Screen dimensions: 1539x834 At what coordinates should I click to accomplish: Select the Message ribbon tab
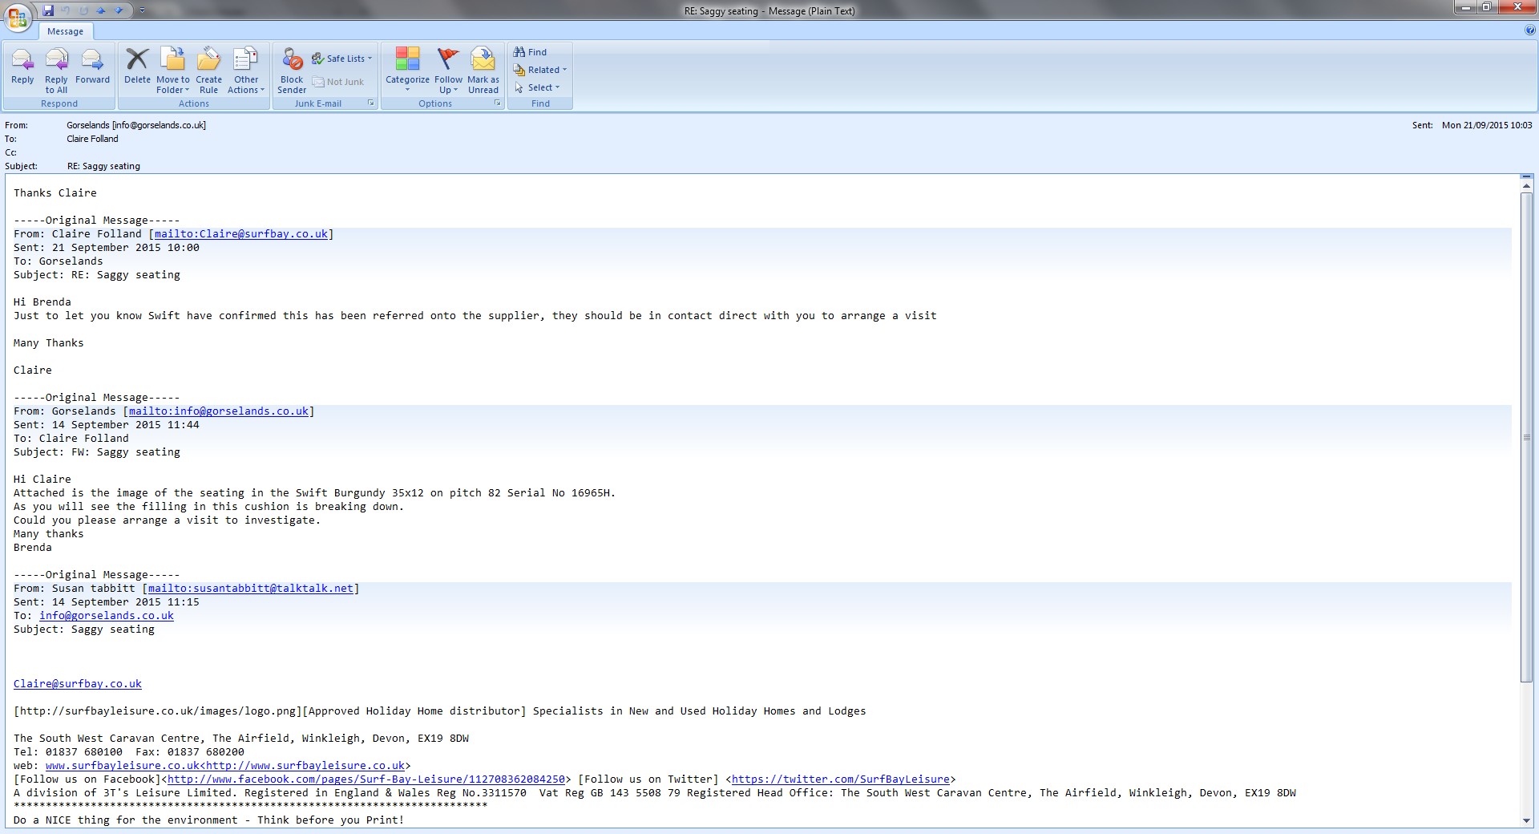pos(65,31)
